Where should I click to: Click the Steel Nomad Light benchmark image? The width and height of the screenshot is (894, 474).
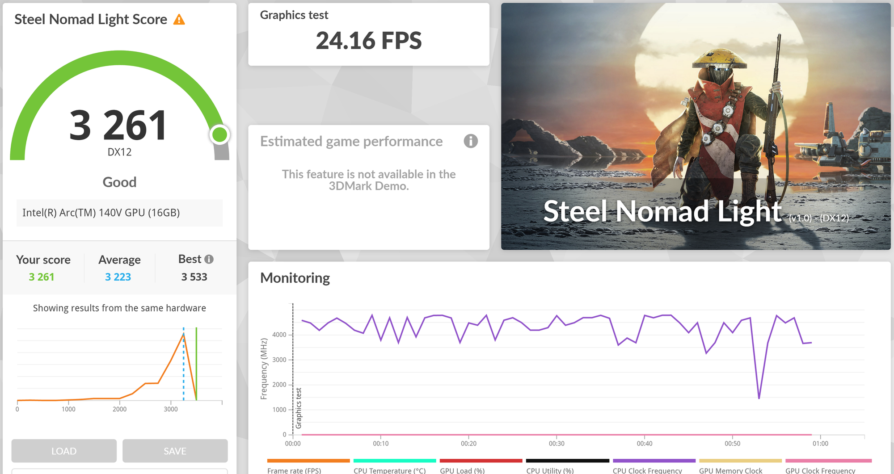coord(696,126)
